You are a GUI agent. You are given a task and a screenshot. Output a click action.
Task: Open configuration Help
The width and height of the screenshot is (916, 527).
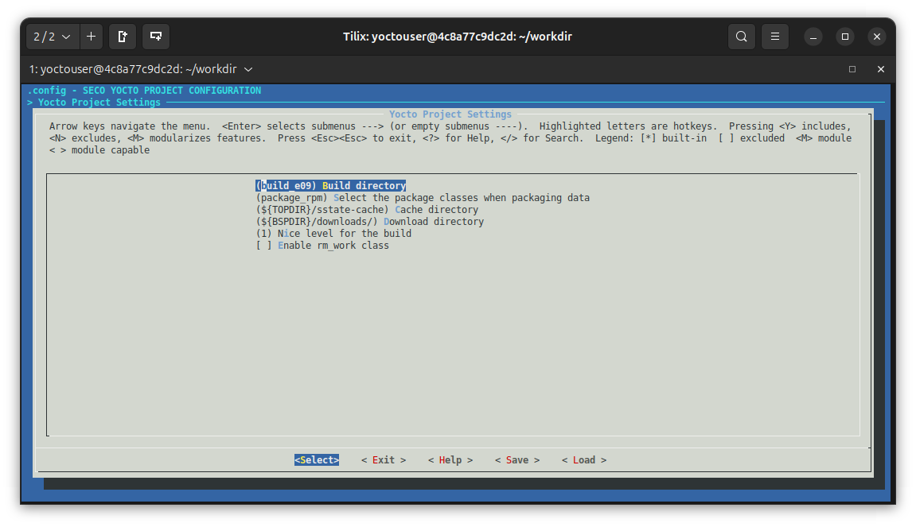(x=450, y=459)
